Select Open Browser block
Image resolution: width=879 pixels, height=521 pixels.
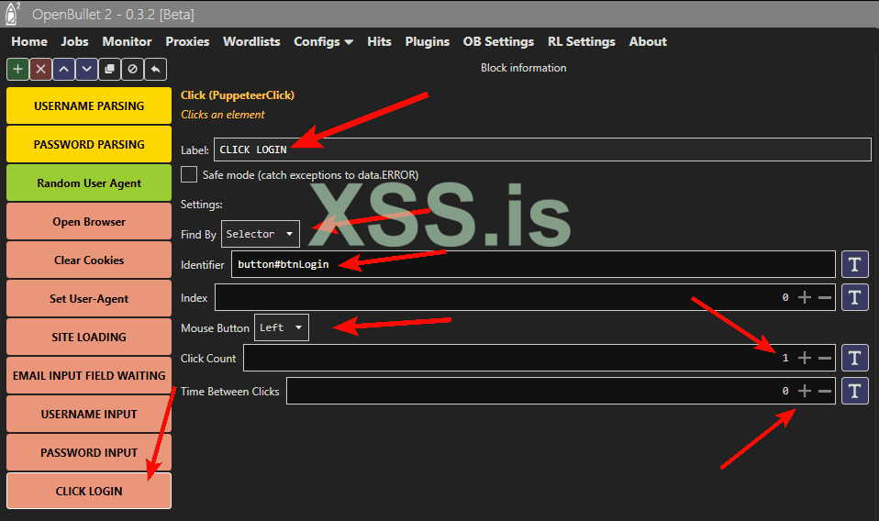pos(89,222)
